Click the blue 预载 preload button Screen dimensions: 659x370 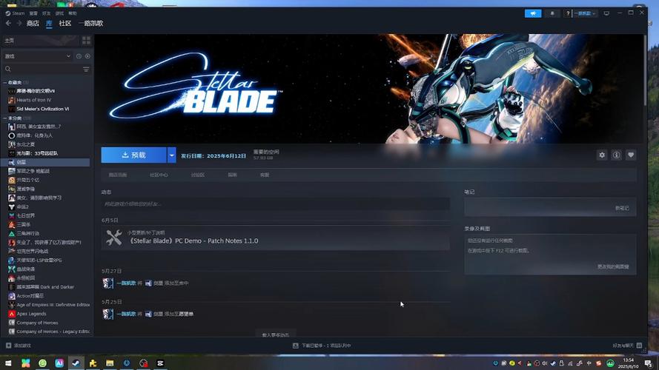[x=133, y=155]
